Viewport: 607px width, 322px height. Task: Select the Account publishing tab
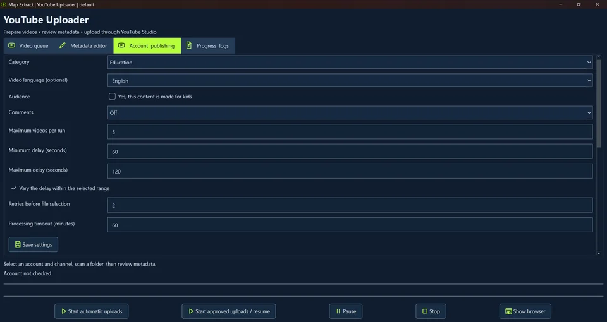147,45
